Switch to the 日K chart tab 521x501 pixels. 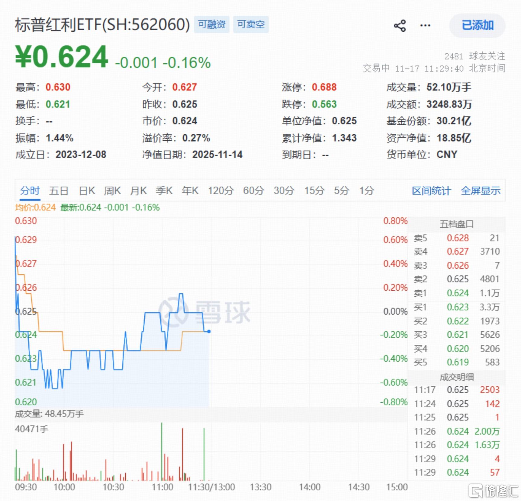[87, 191]
